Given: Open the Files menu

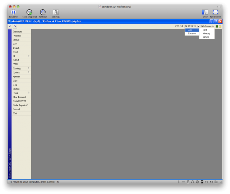Looking at the screenshot, I should (x=21, y=81).
